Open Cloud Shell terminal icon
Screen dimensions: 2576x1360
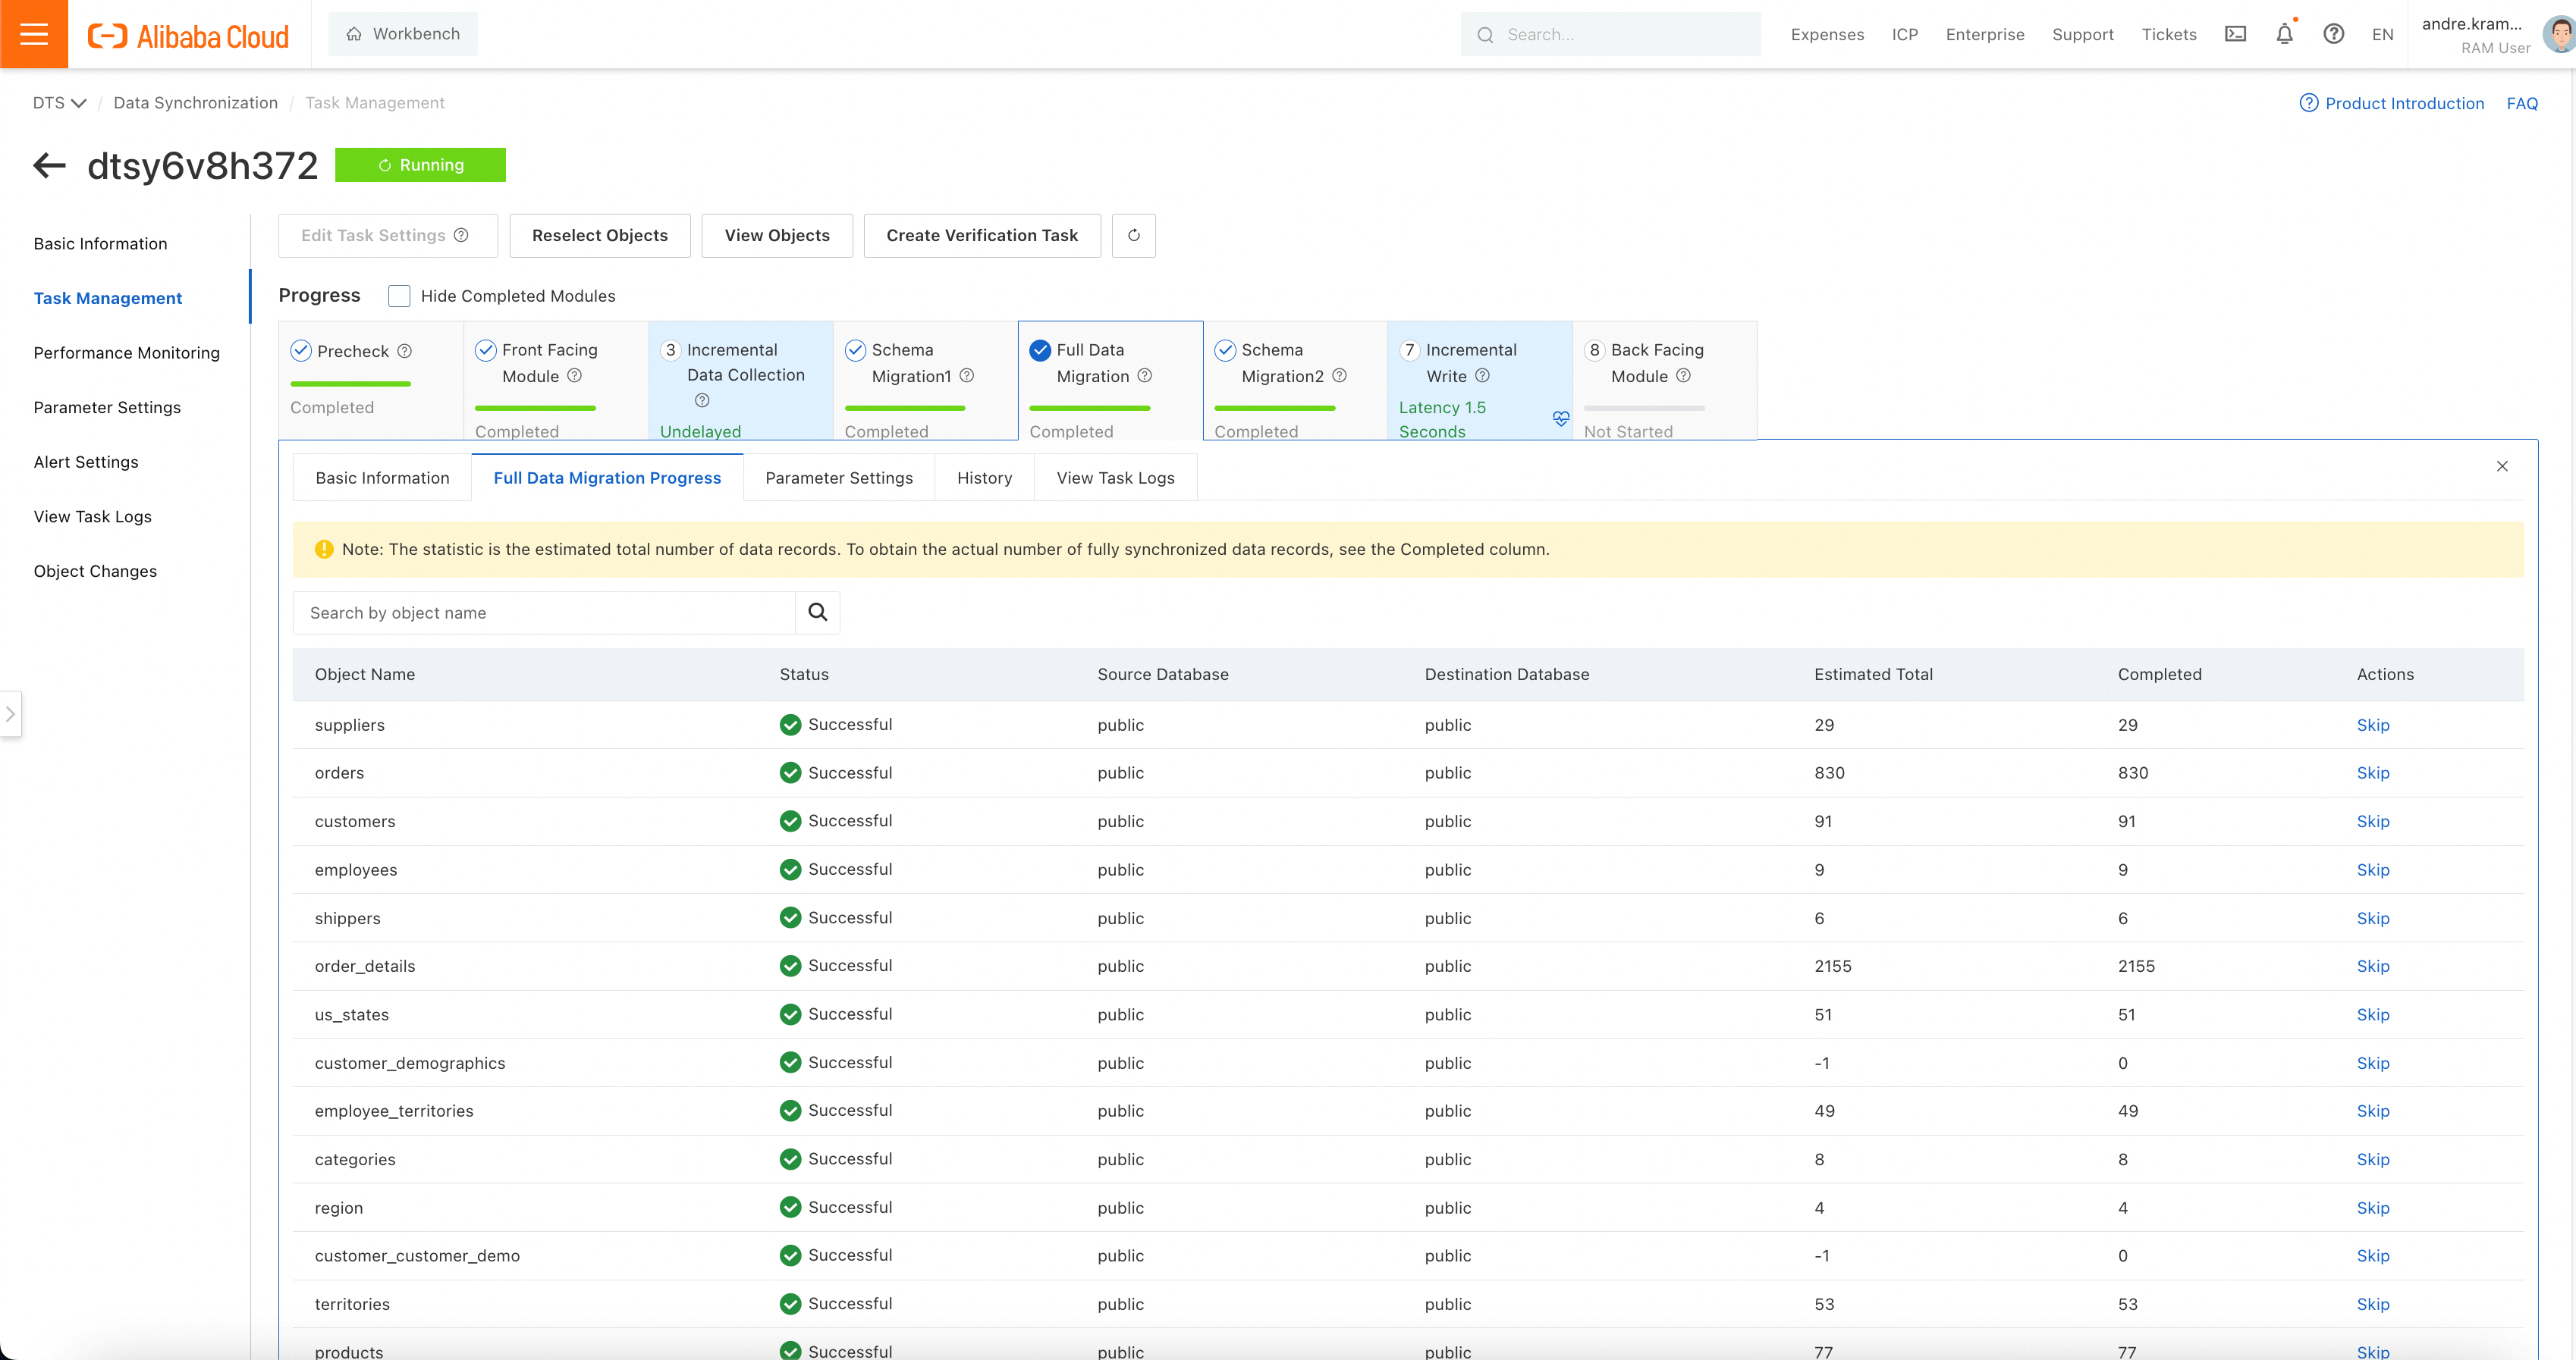coord(2235,34)
